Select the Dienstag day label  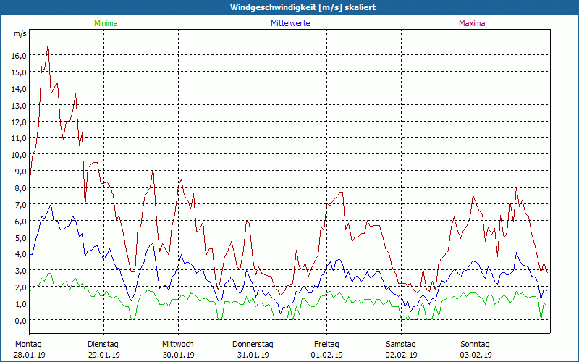tap(103, 344)
